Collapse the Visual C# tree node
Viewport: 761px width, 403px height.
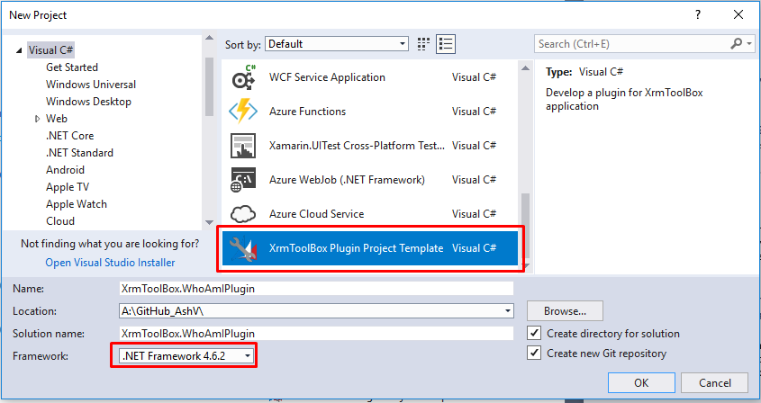click(19, 50)
